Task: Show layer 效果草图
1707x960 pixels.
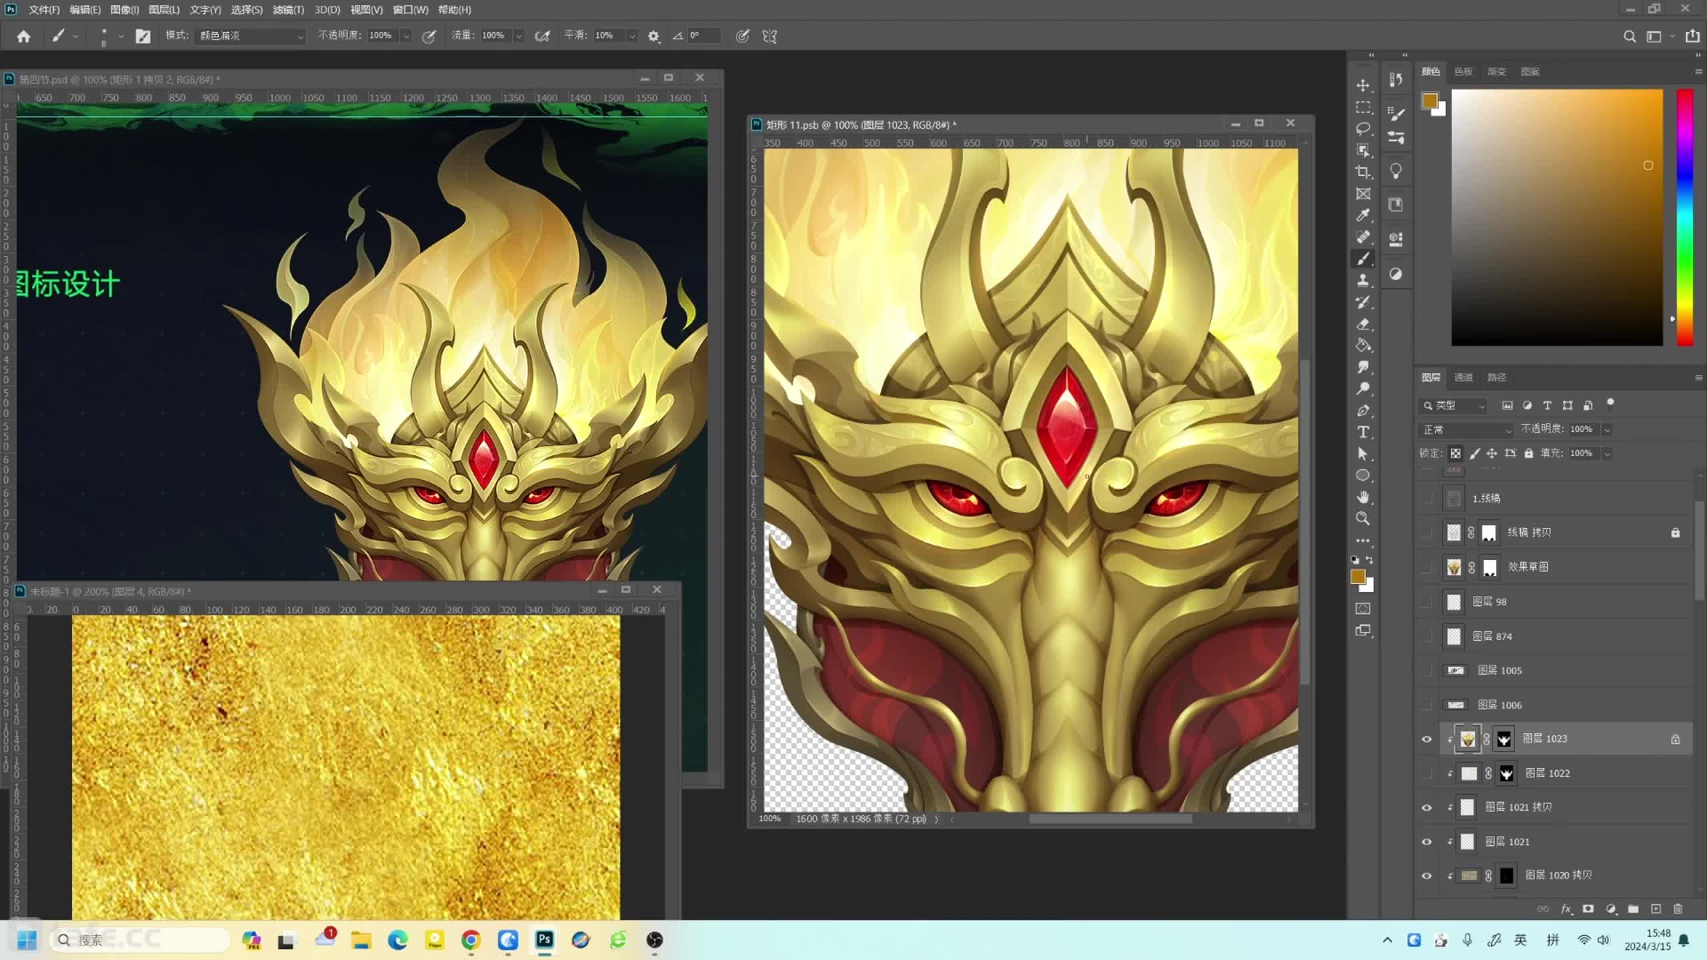Action: [x=1426, y=567]
